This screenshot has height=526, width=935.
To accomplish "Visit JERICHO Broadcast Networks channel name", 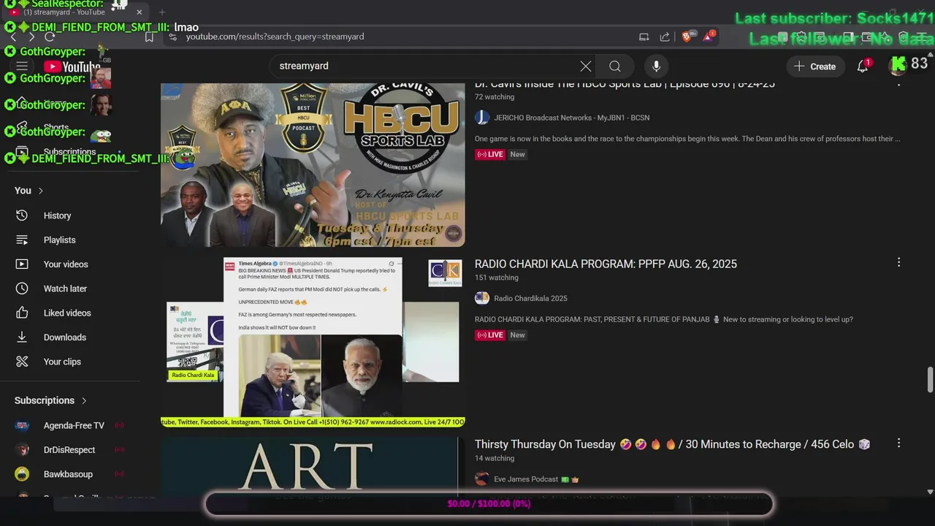I will 571,118.
